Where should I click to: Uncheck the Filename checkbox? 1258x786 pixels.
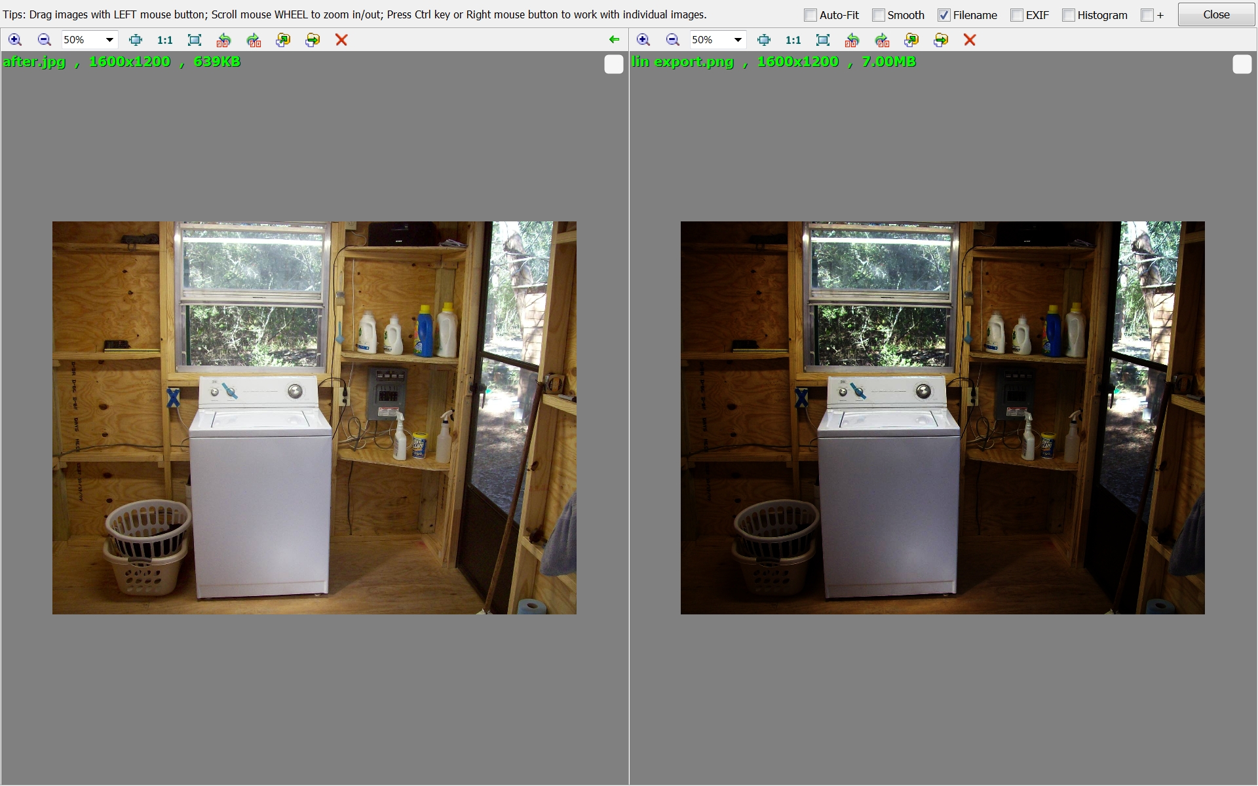pyautogui.click(x=944, y=15)
